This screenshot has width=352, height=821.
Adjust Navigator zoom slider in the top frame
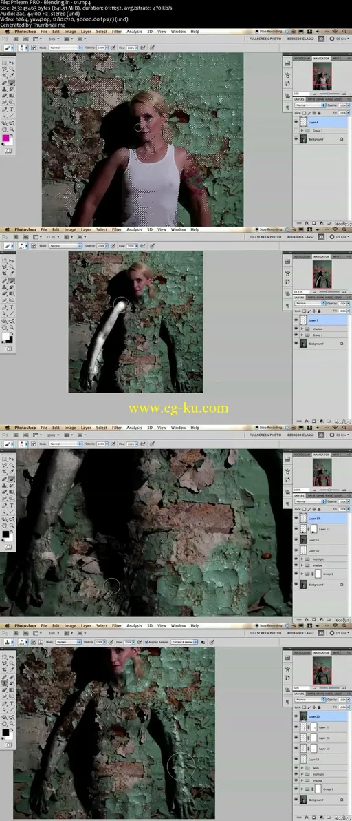pyautogui.click(x=328, y=94)
